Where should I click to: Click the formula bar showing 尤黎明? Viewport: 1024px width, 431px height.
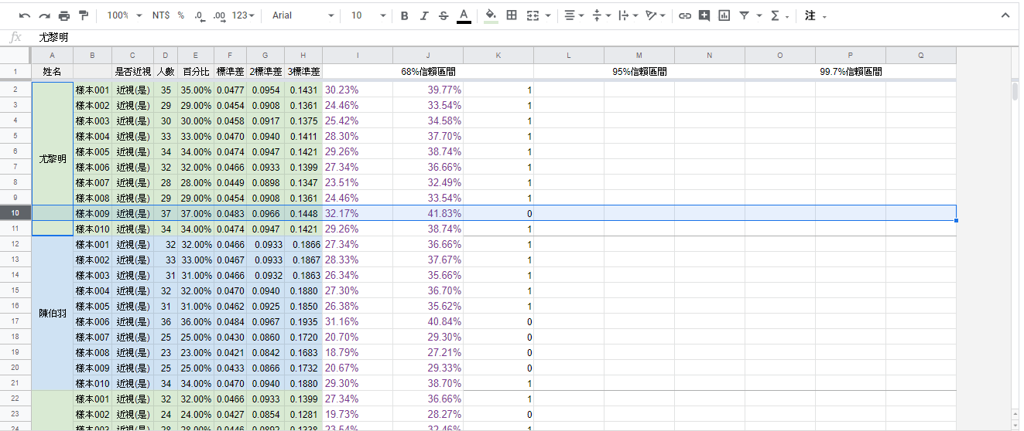click(x=526, y=37)
